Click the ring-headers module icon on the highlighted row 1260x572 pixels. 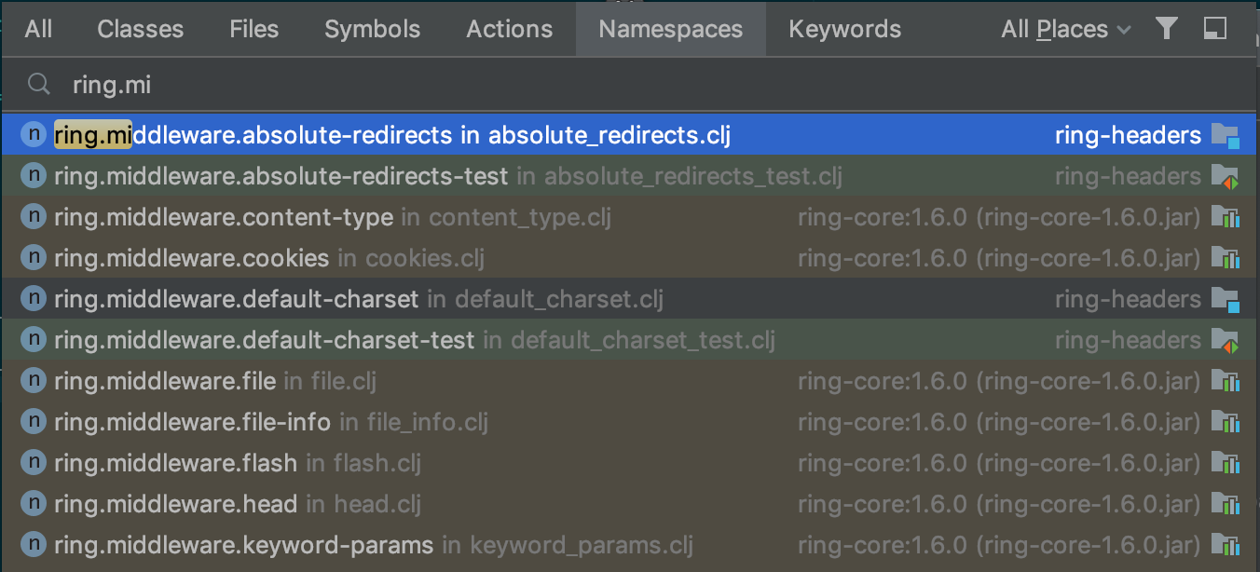(x=1229, y=134)
